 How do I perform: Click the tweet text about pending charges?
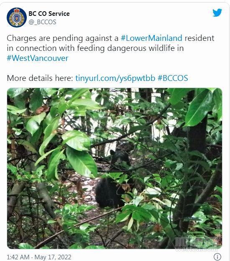[x=110, y=48]
